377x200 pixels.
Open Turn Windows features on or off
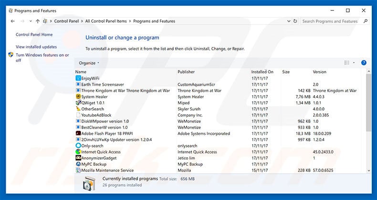[42, 58]
